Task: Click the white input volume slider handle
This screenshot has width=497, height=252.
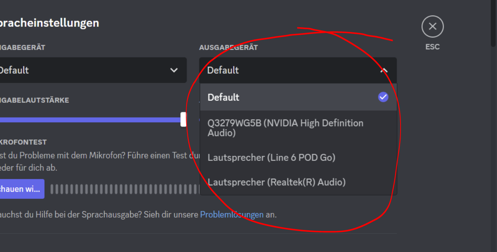Action: (183, 119)
